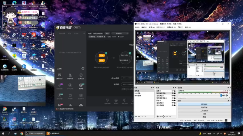Select the LOL场景 scene in Scenes list
Image resolution: width=243 pixels, height=136 pixels.
click(x=144, y=93)
